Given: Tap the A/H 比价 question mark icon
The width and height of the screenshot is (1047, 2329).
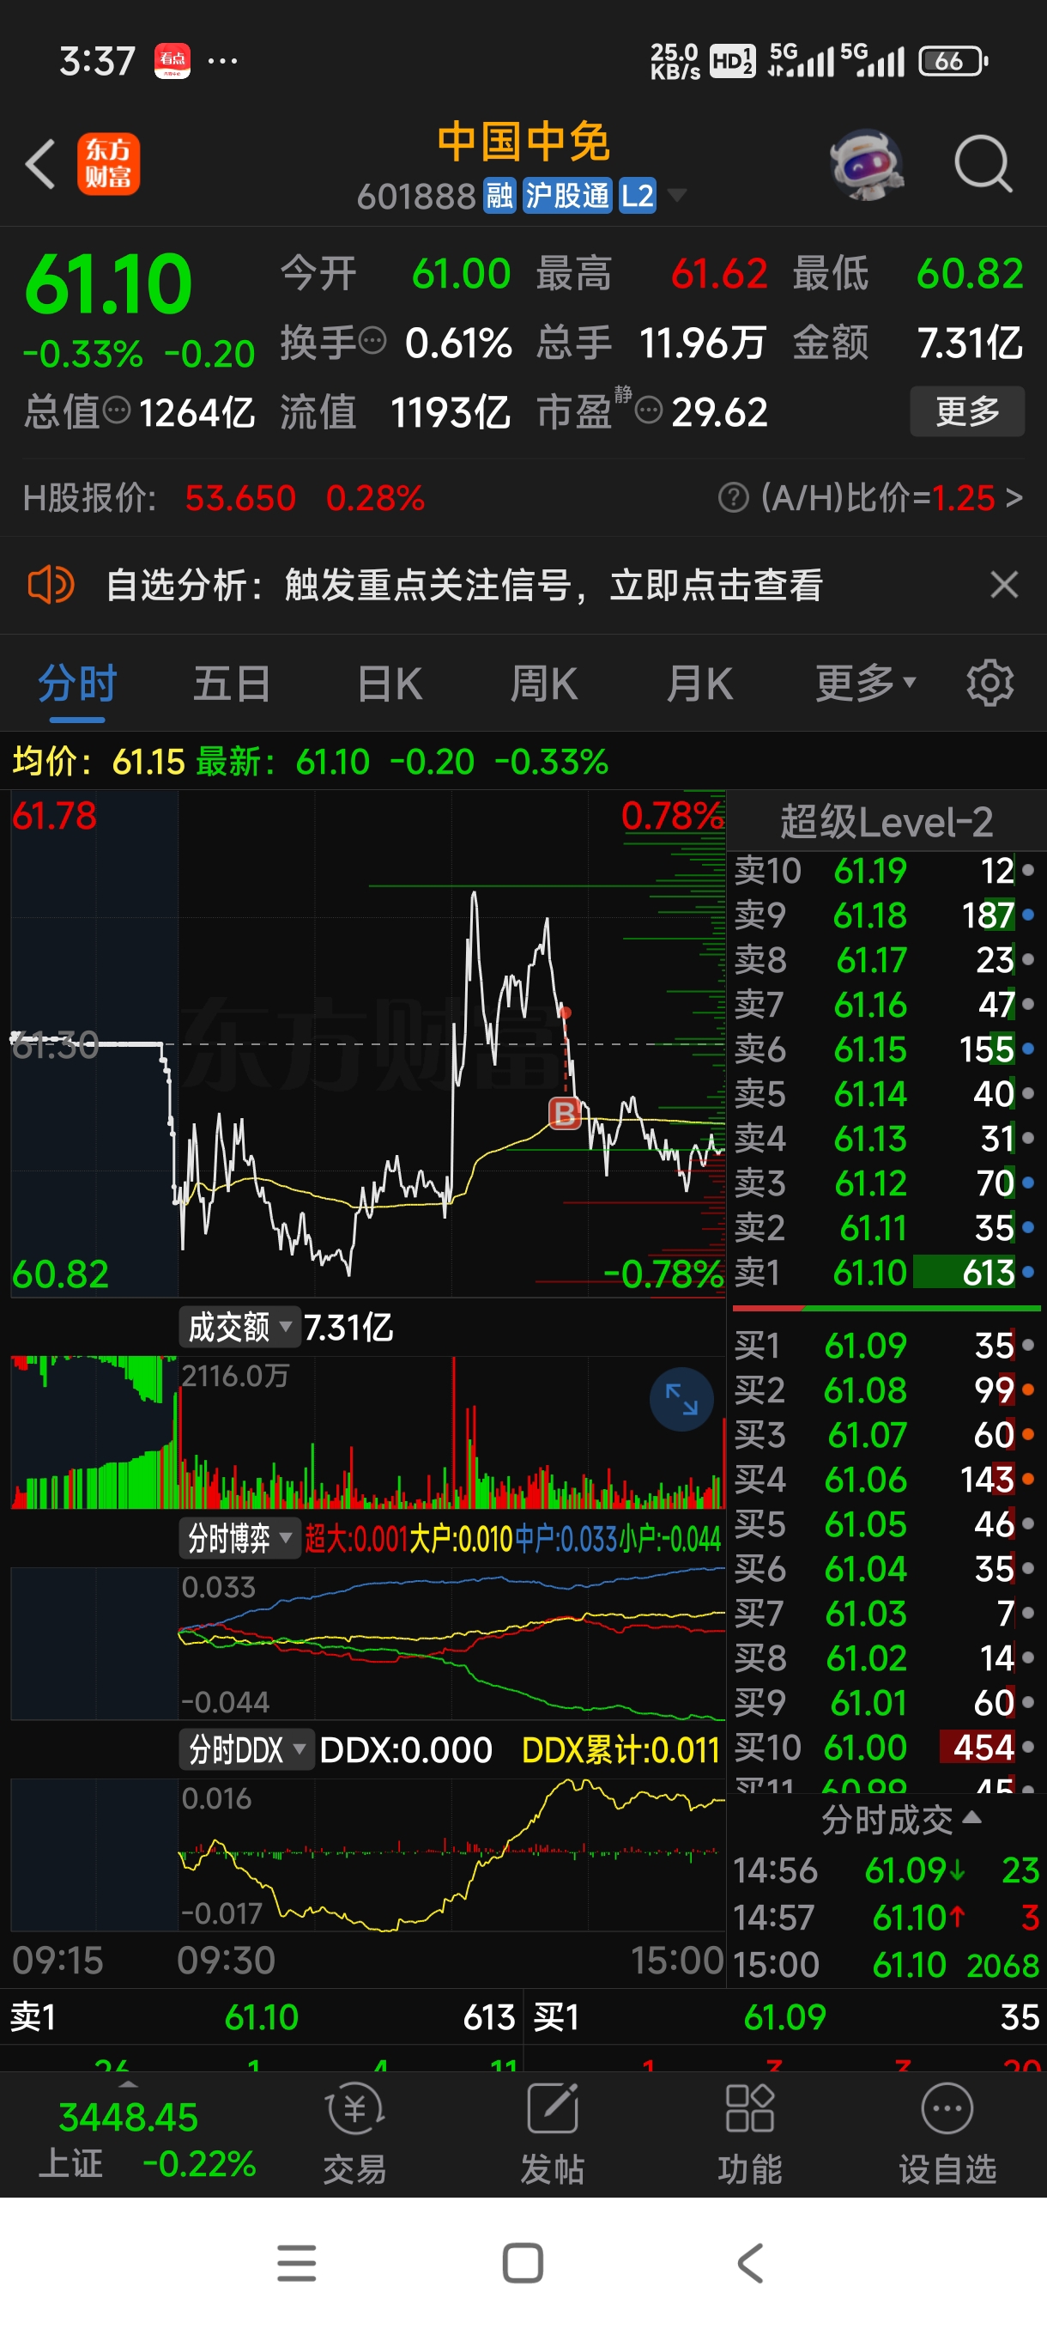Looking at the screenshot, I should point(733,497).
